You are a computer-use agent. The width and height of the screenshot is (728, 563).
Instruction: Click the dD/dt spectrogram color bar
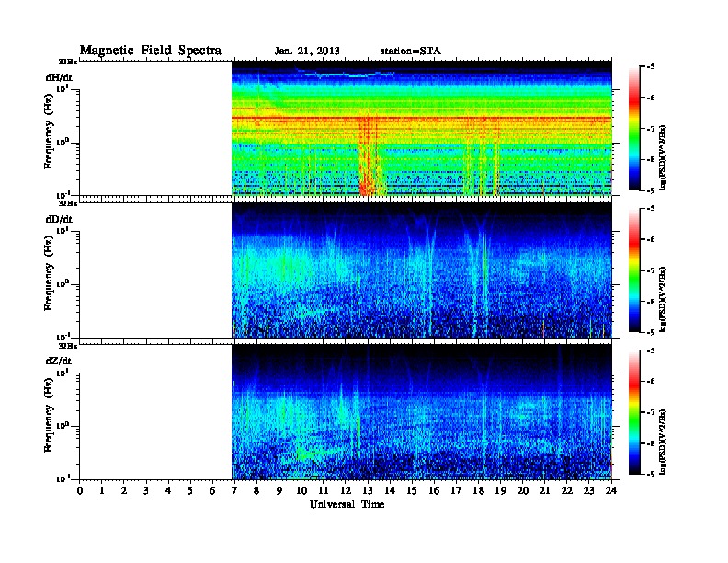(x=634, y=270)
